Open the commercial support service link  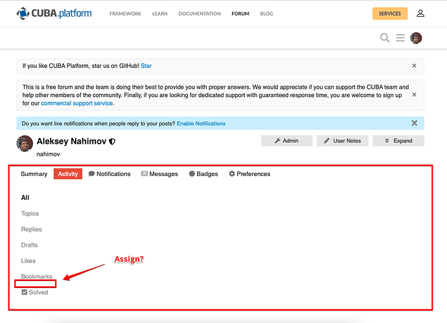tap(77, 103)
